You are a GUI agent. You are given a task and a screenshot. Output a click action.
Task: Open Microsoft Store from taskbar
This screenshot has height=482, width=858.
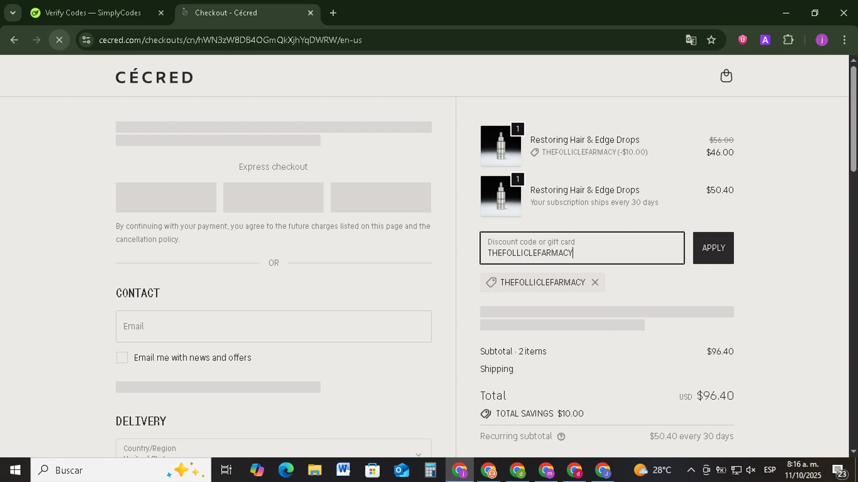pos(372,470)
